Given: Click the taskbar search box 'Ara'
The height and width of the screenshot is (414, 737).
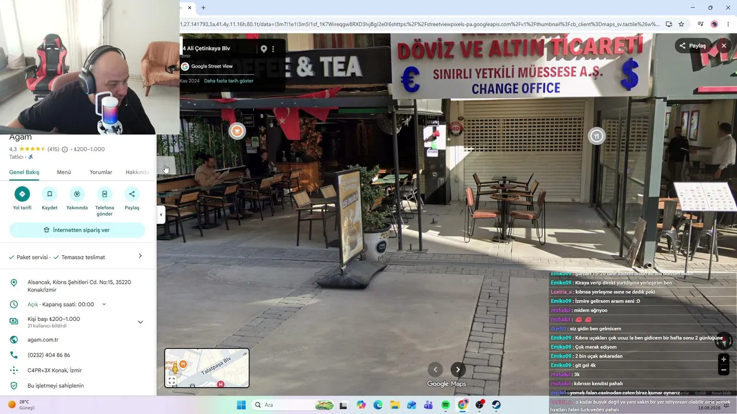Looking at the screenshot, I should tap(294, 405).
